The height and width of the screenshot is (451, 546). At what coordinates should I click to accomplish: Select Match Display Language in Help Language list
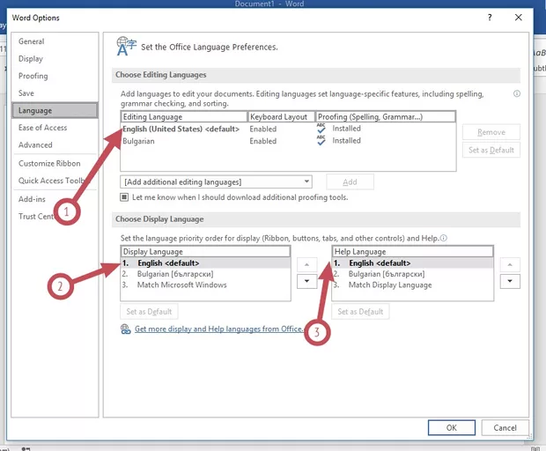[x=389, y=285]
